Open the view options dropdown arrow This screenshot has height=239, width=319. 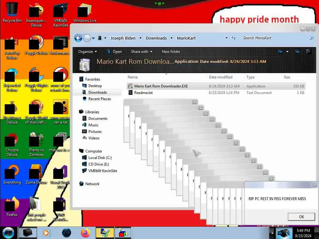(287, 52)
